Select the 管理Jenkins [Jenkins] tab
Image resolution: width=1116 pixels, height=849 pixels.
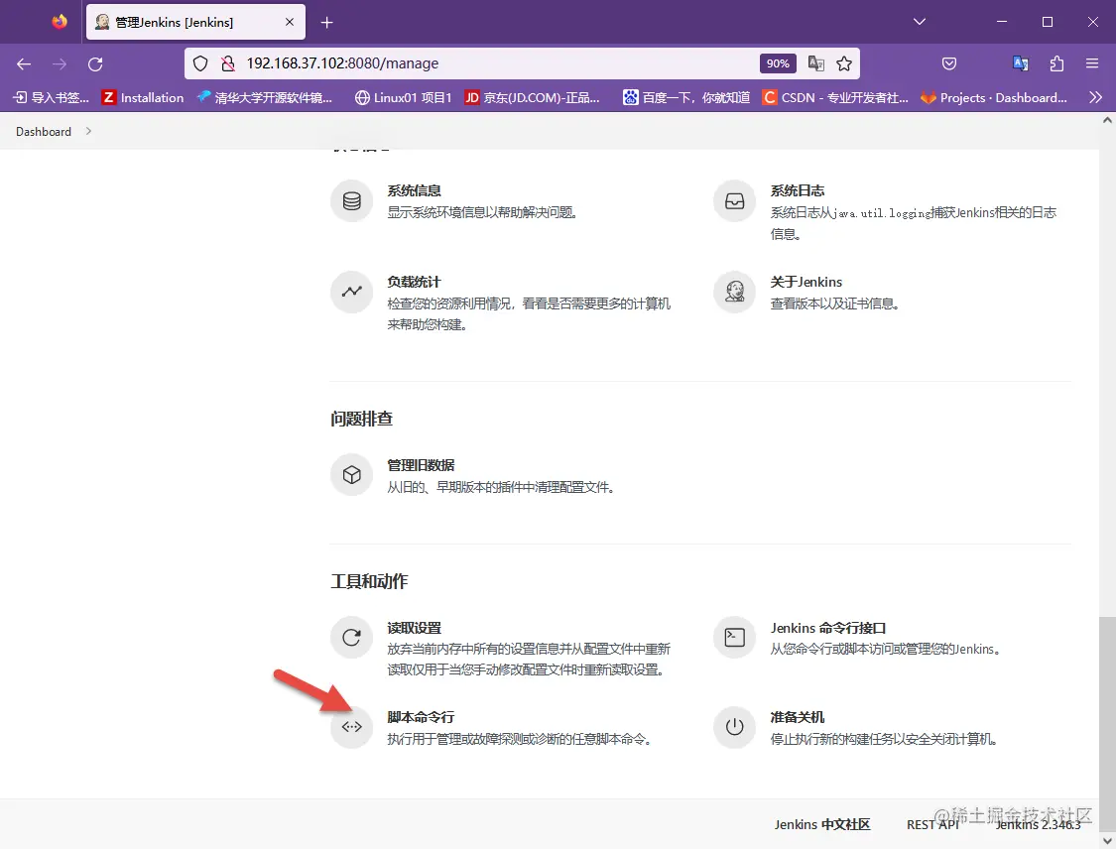coord(195,22)
